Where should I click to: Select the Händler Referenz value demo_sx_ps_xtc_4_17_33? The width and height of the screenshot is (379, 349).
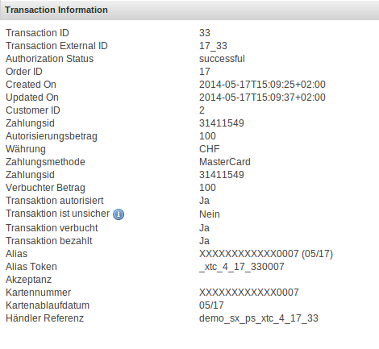coord(259,318)
